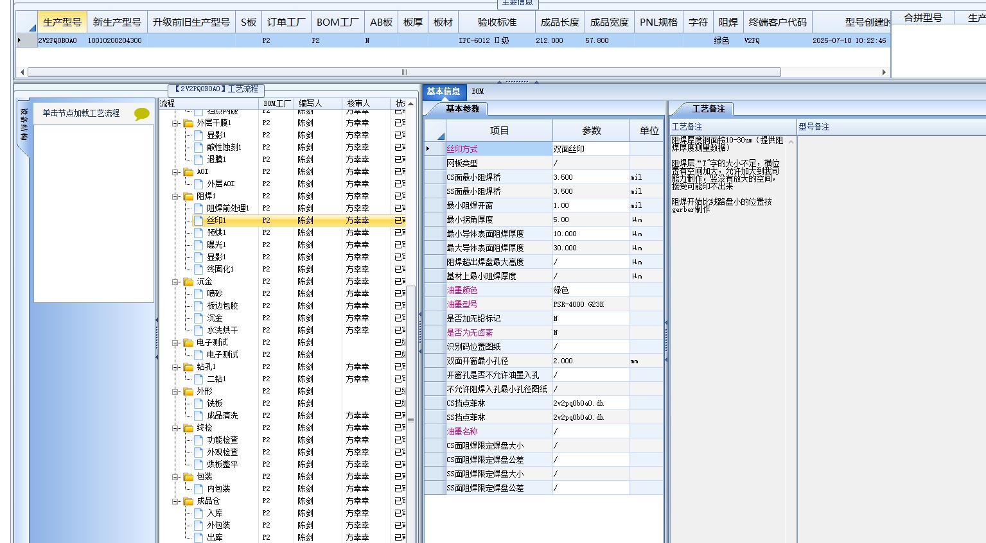Click the 成品长度 column header
The width and height of the screenshot is (986, 543).
pyautogui.click(x=559, y=22)
